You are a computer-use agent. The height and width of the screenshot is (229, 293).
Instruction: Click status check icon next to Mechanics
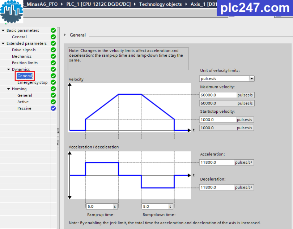pos(53,56)
